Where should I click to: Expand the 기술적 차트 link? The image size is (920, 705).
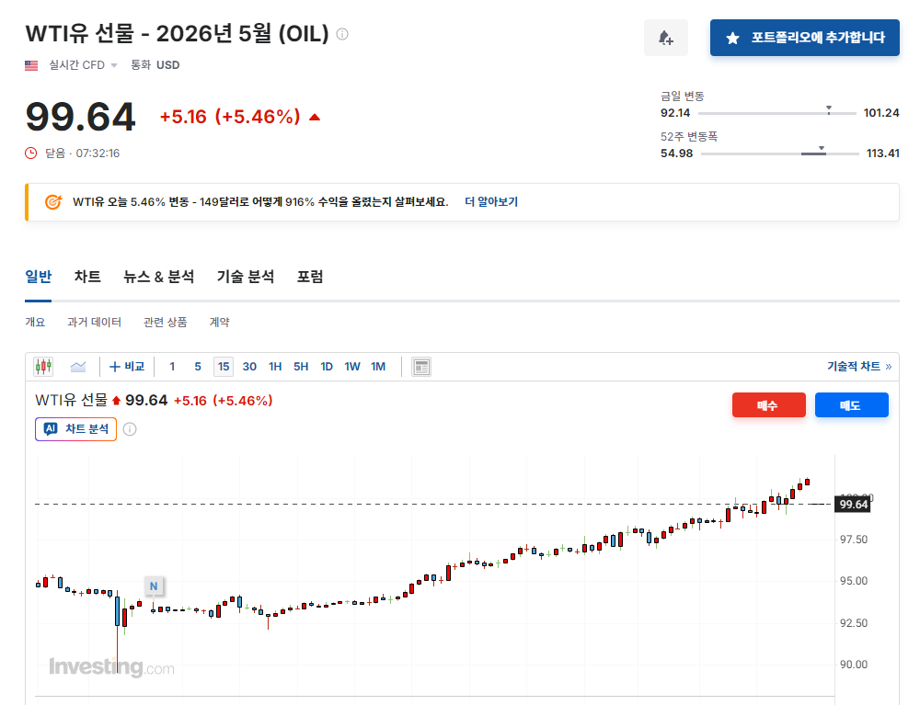(x=859, y=367)
